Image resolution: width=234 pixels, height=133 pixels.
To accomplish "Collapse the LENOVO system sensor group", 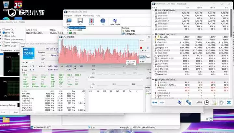I will (x=153, y=10).
